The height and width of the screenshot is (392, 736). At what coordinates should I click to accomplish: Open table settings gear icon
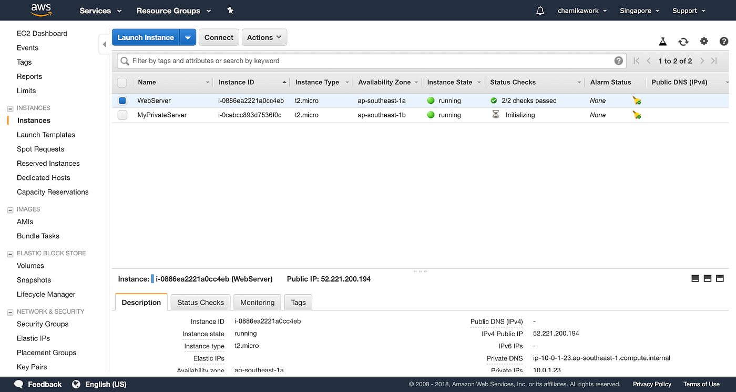point(704,41)
